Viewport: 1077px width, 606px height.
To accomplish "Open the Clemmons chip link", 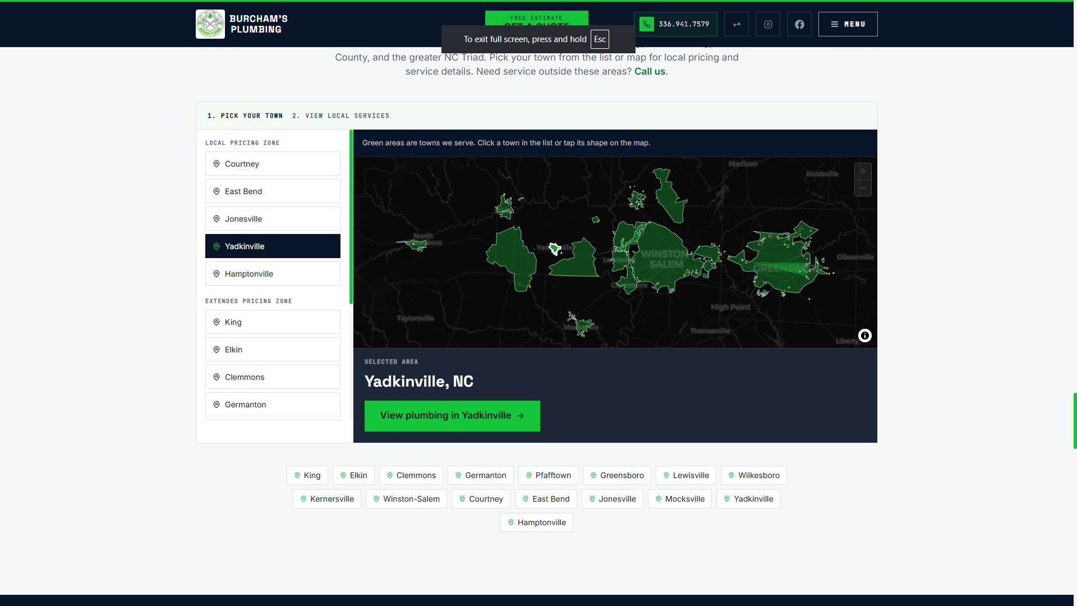I will [411, 475].
